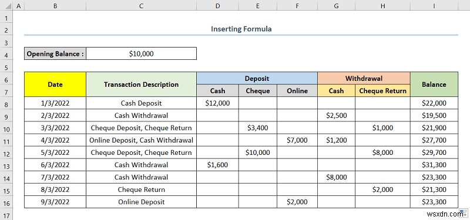Viewport: 470px width, 220px height.
Task: Select column I header
Action: pos(434,6)
